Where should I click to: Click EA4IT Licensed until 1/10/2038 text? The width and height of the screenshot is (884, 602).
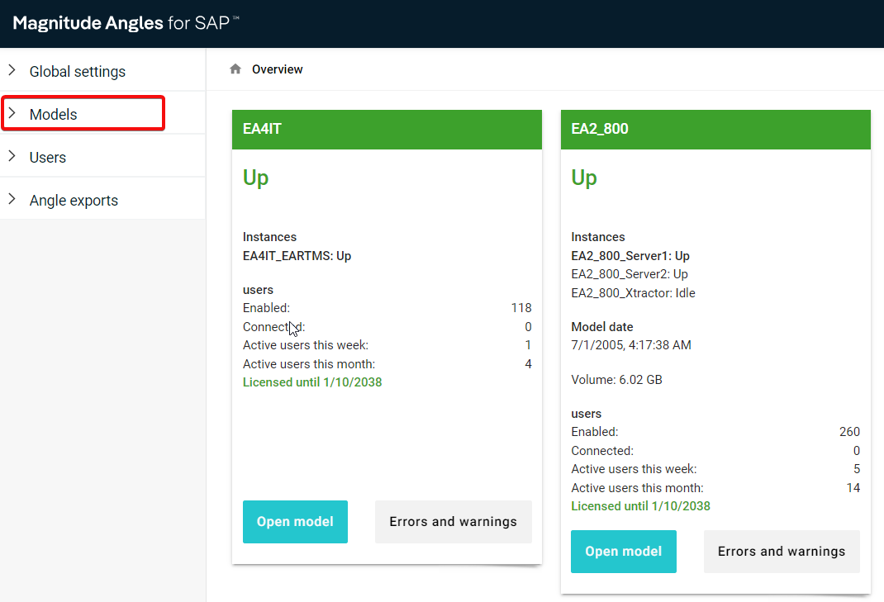pyautogui.click(x=312, y=382)
